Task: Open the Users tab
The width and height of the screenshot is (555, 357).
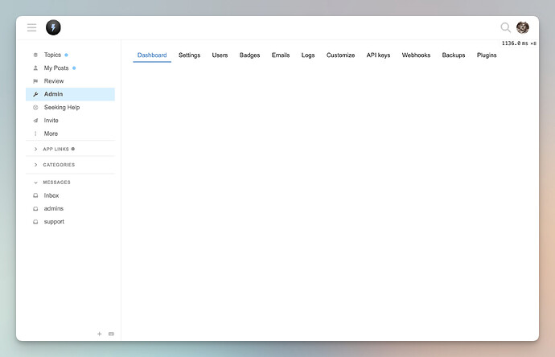Action: pyautogui.click(x=220, y=55)
